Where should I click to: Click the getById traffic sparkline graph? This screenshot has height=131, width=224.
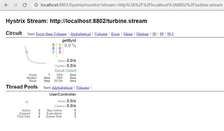coord(35,55)
